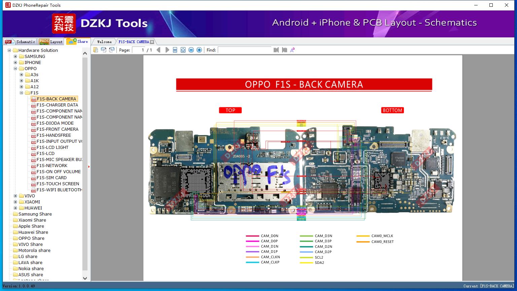Expand the A3s folder
517x291 pixels.
pos(22,74)
